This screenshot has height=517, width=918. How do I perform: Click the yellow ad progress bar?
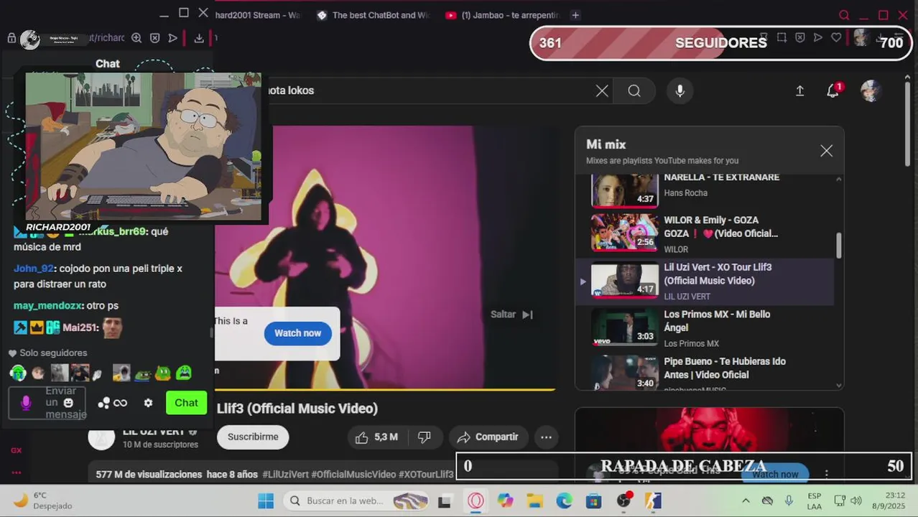click(385, 390)
